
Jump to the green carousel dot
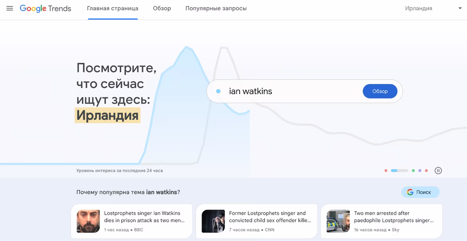tap(414, 171)
